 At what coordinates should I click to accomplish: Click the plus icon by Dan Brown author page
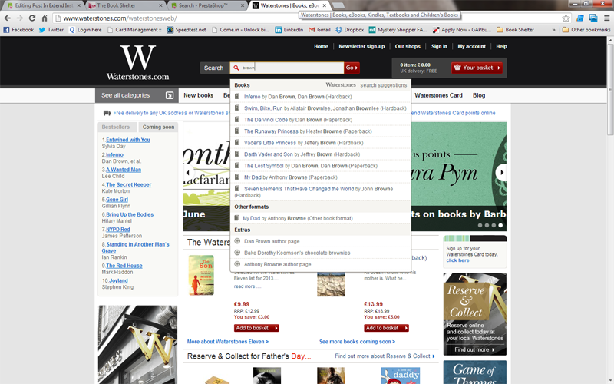[x=237, y=241]
